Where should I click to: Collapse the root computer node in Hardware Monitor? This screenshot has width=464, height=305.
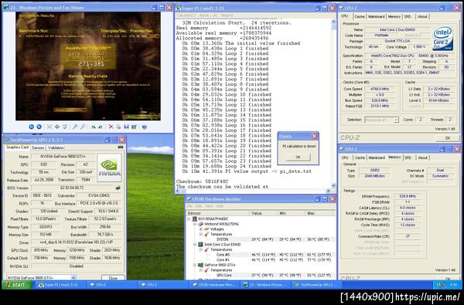click(x=189, y=219)
